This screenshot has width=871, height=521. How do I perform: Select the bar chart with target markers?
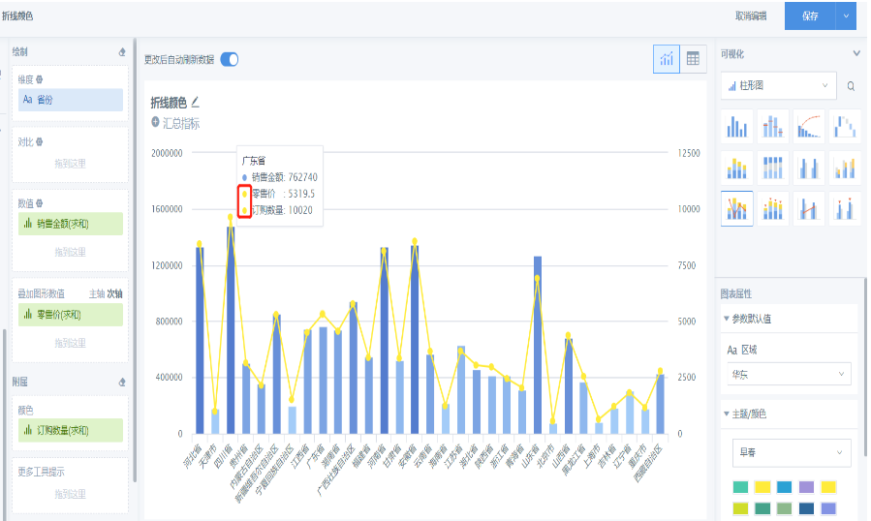tap(773, 126)
